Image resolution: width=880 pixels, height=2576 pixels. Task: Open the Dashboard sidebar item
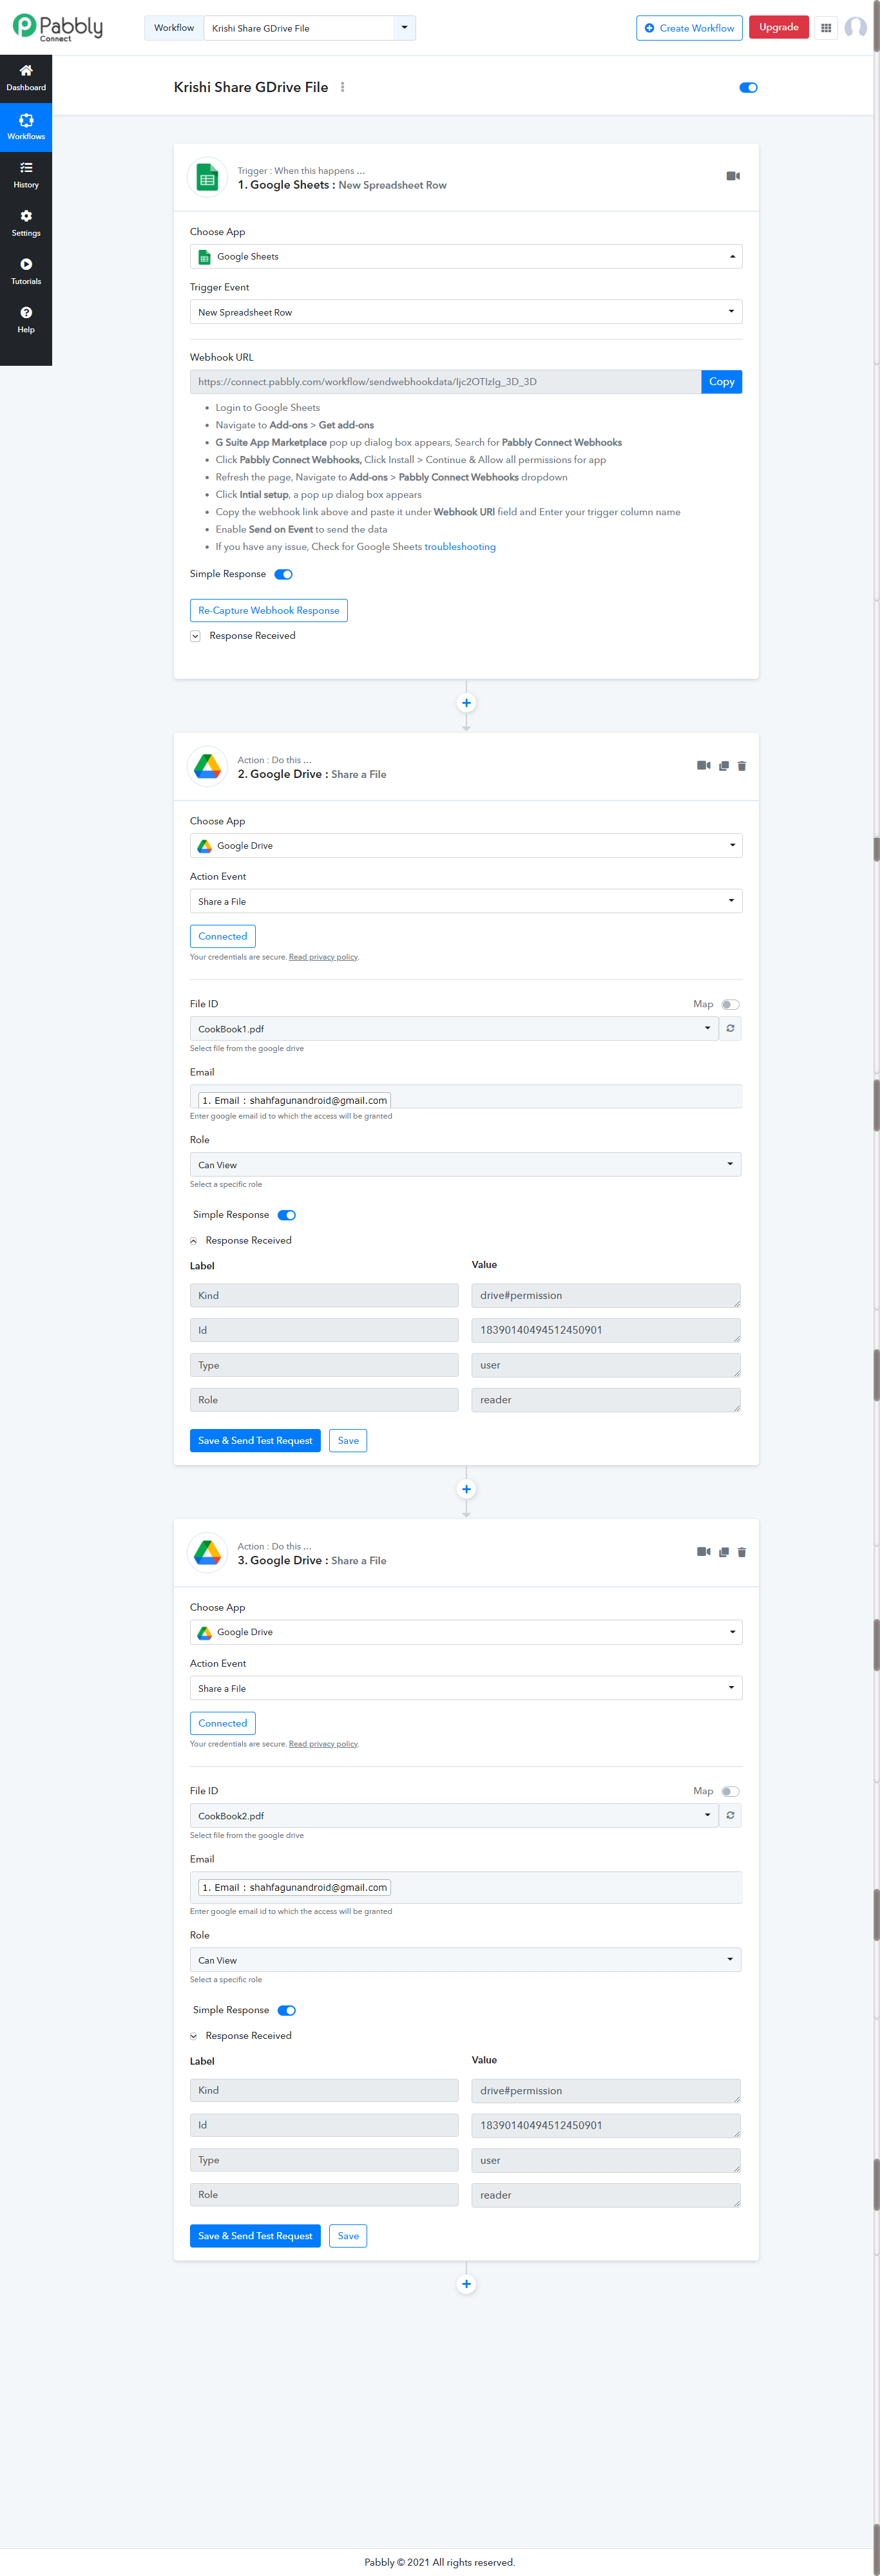[26, 78]
